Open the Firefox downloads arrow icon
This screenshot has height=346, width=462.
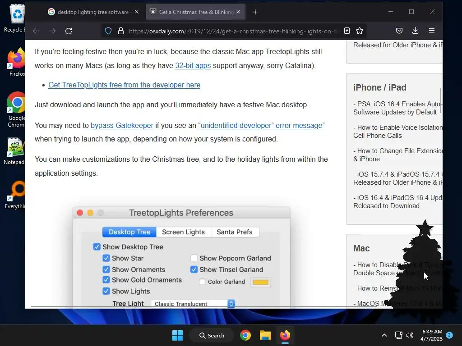416,31
